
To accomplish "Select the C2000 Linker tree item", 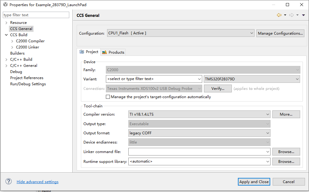I will [27, 47].
